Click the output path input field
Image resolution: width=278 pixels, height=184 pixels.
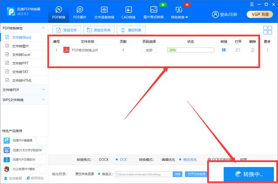point(144,174)
